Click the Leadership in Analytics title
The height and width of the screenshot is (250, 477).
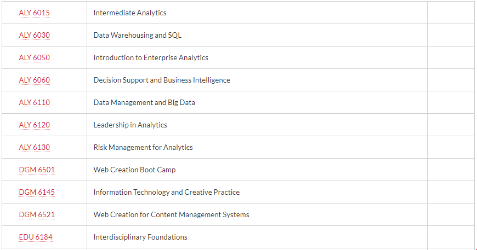pos(130,125)
